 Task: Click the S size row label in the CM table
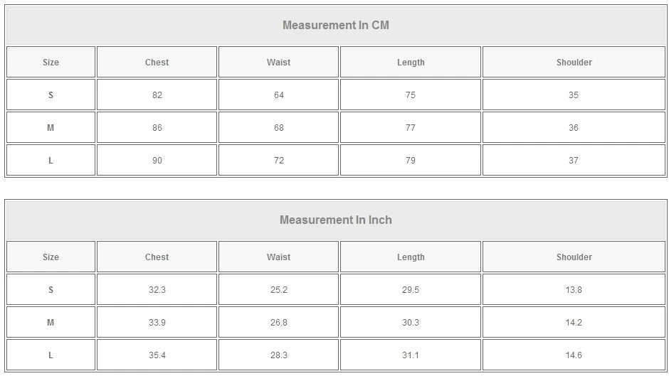51,95
